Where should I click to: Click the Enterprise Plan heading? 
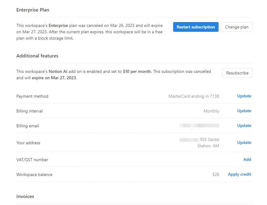pyautogui.click(x=33, y=10)
